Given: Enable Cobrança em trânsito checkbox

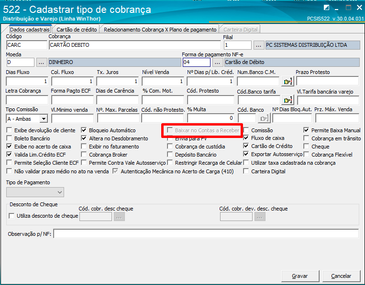Looking at the screenshot, I should (306, 138).
